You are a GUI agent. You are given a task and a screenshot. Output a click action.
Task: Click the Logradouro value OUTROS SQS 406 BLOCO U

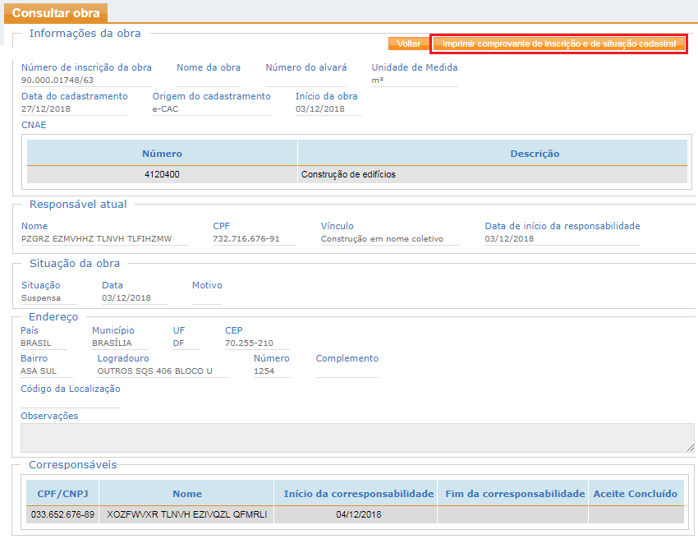coord(154,371)
